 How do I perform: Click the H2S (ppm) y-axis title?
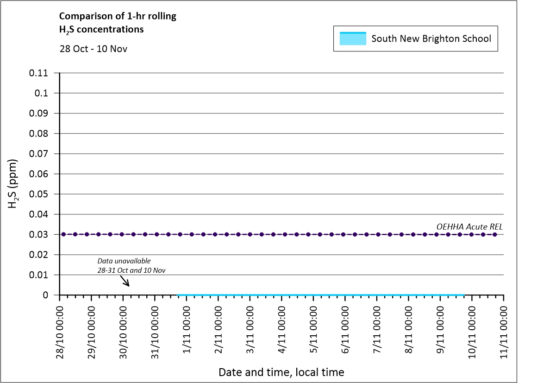[13, 183]
